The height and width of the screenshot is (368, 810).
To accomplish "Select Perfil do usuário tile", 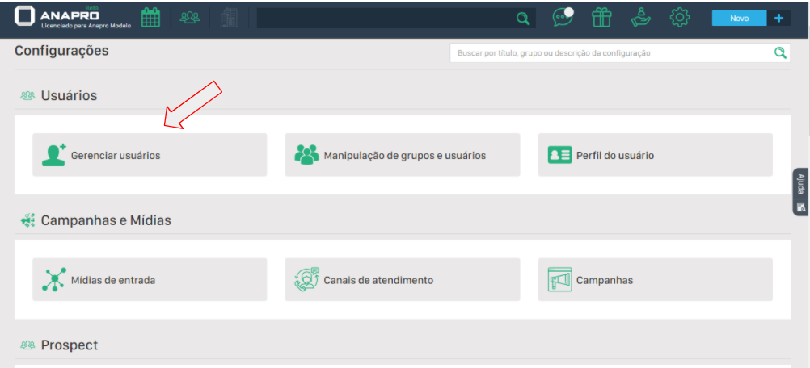I will (656, 155).
